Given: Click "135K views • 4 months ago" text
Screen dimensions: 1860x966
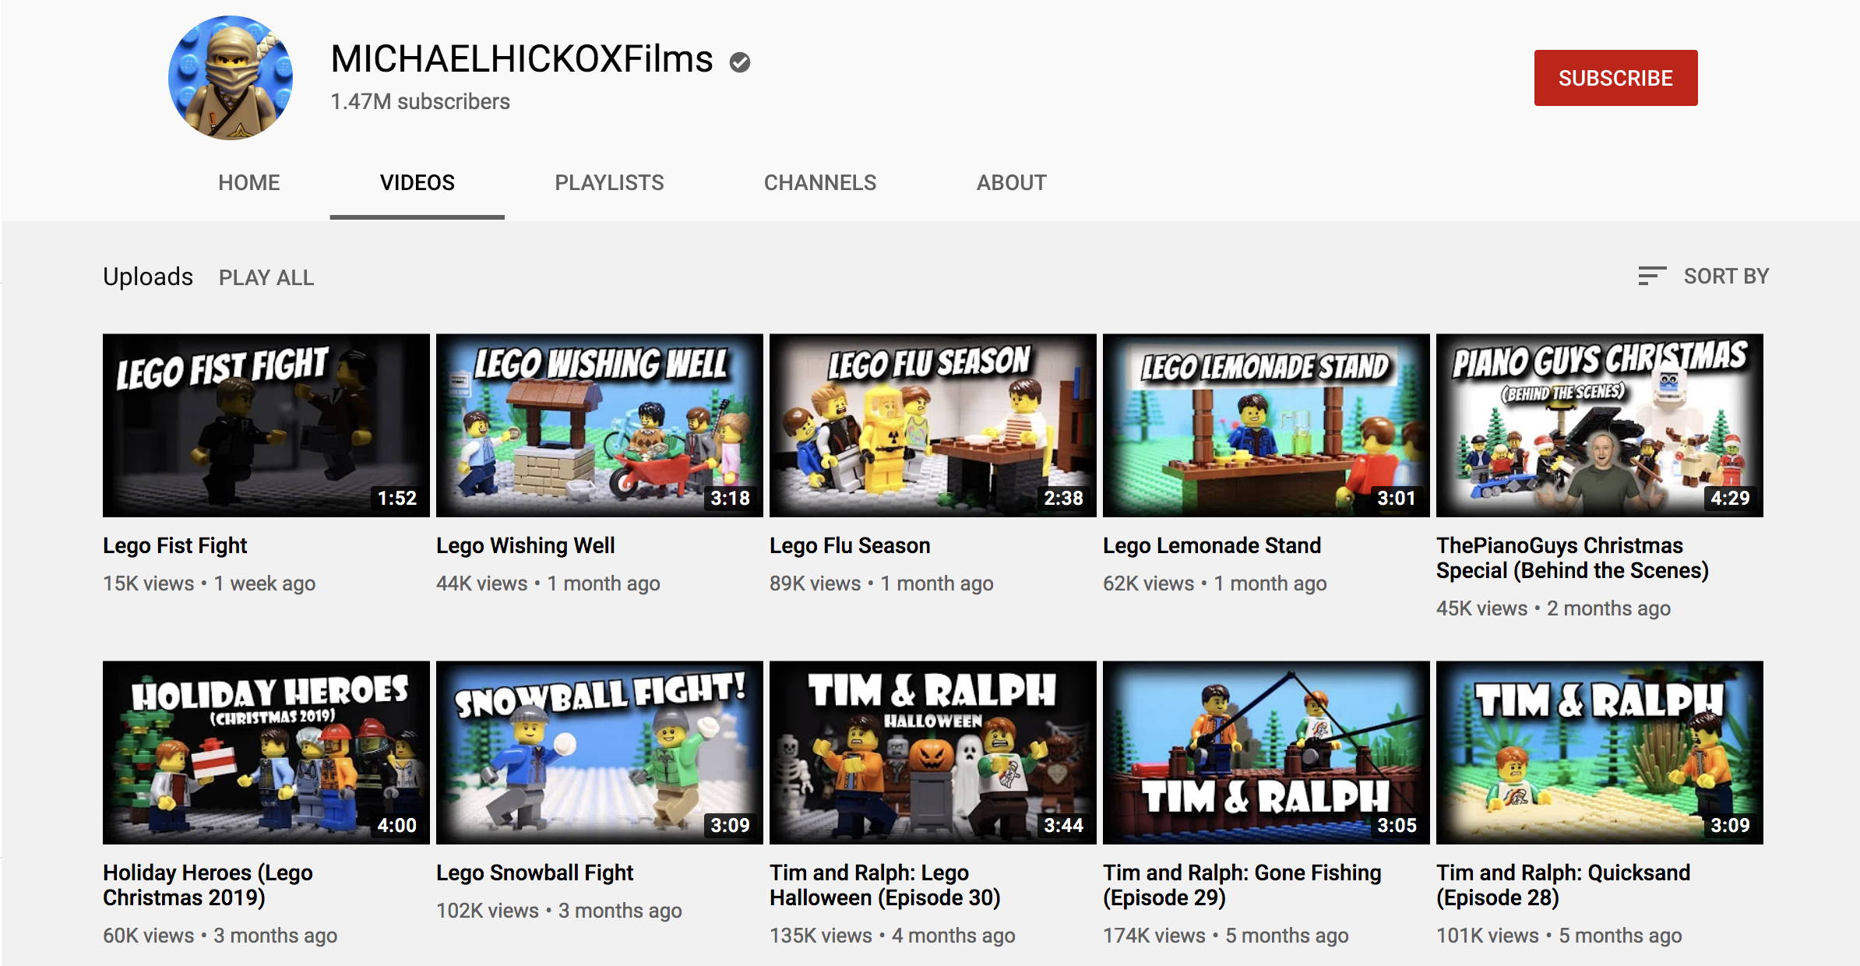Looking at the screenshot, I should [893, 936].
